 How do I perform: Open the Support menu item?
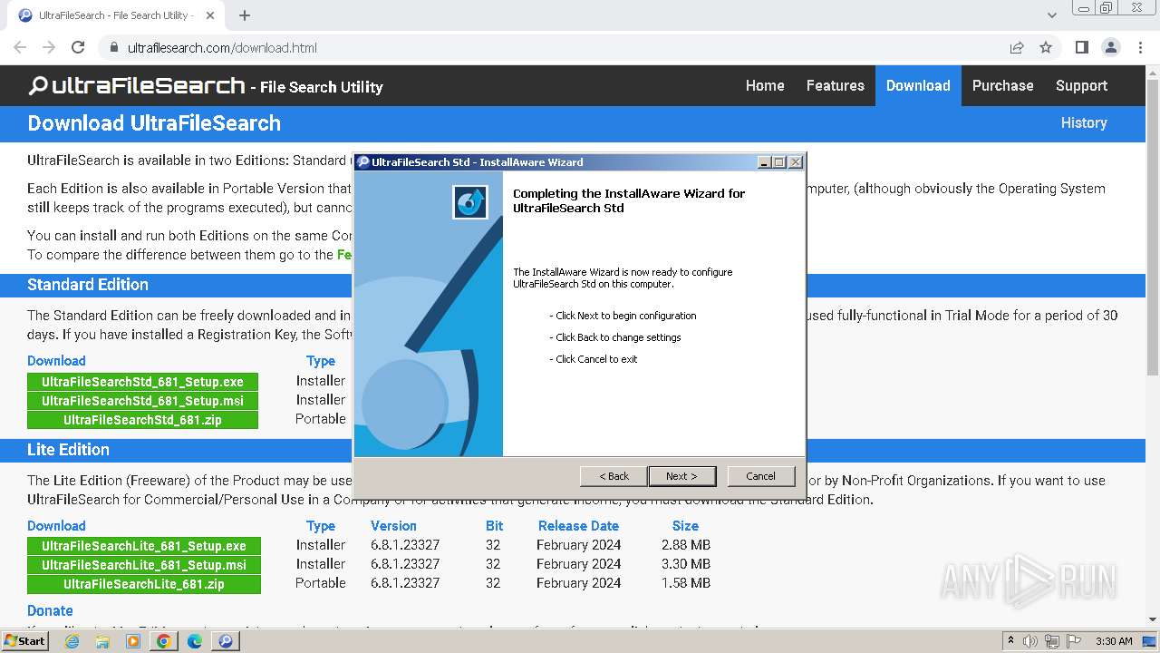1081,85
